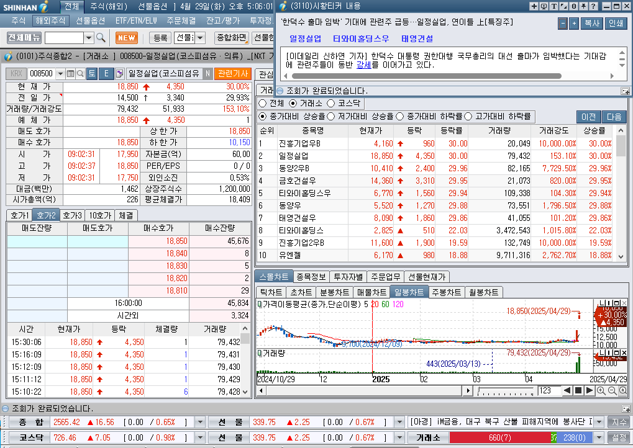Click the 인쇄 print button in news window
This screenshot has height=448, width=633.
click(x=616, y=24)
